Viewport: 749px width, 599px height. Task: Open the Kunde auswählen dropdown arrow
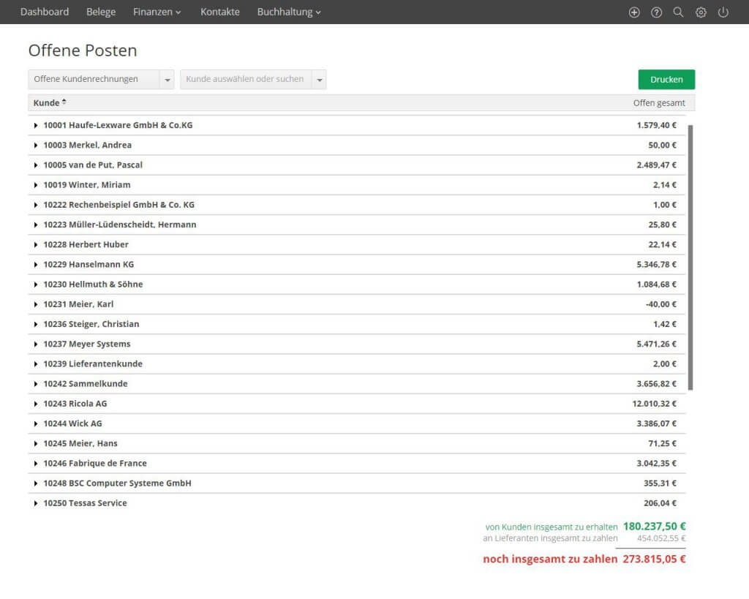320,79
